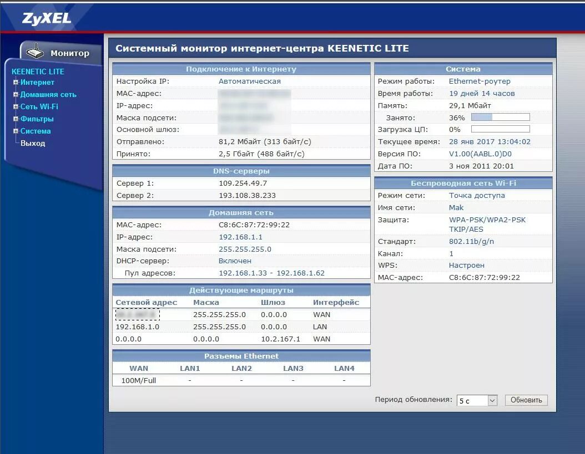585x454 pixels.
Task: Expand the Интернет tree node
Action: coord(16,82)
